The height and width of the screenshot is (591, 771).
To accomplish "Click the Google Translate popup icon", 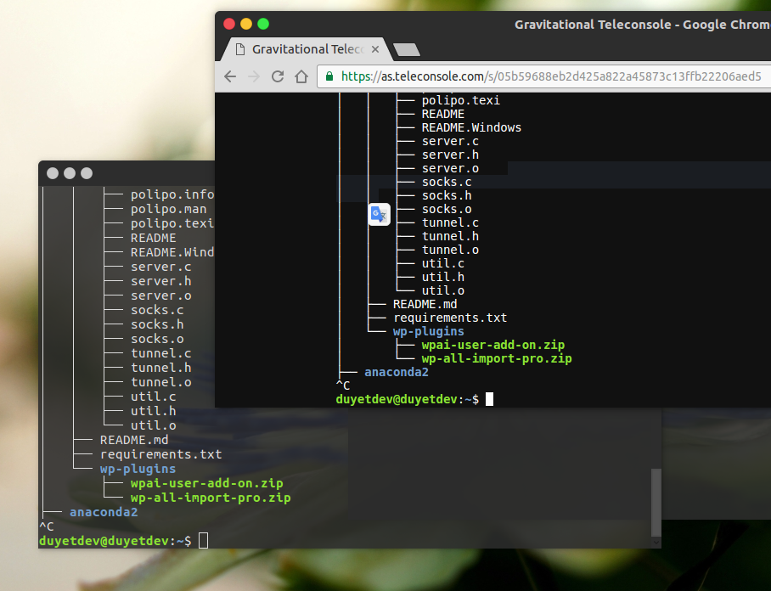I will 379,214.
